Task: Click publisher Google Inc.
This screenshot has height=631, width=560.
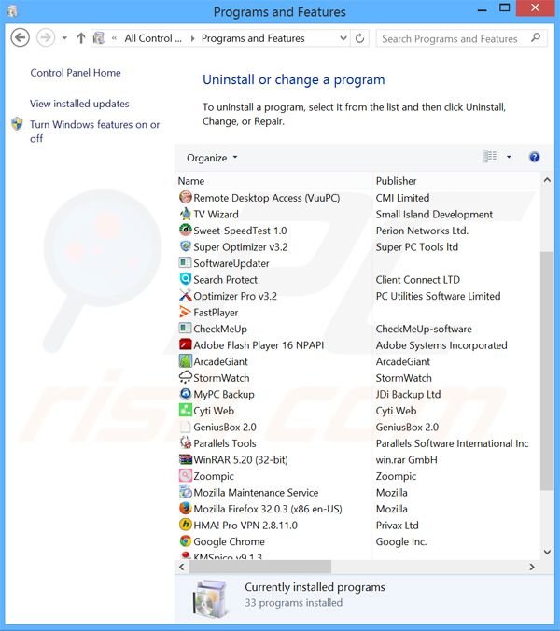Action: click(401, 541)
